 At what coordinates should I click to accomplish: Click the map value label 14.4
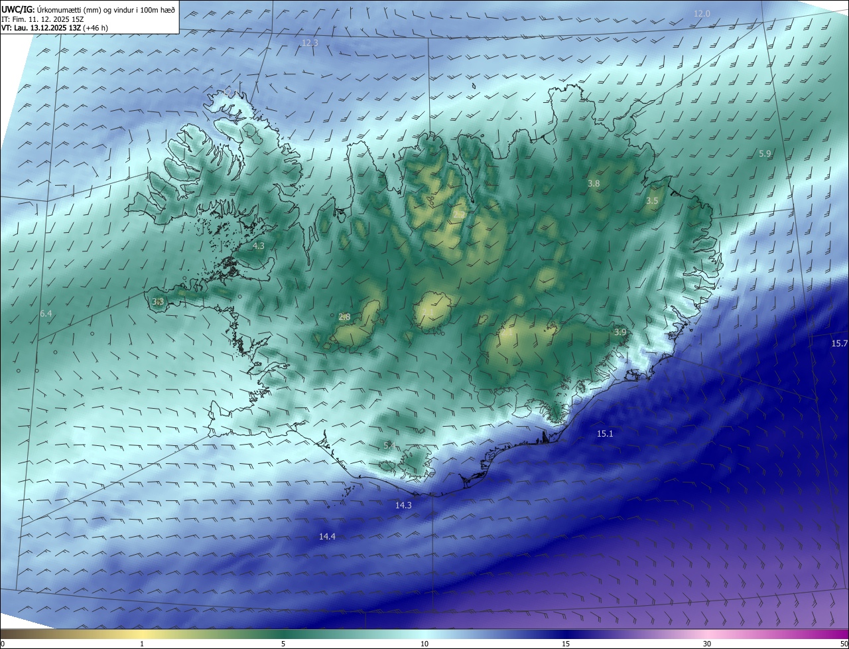point(327,536)
